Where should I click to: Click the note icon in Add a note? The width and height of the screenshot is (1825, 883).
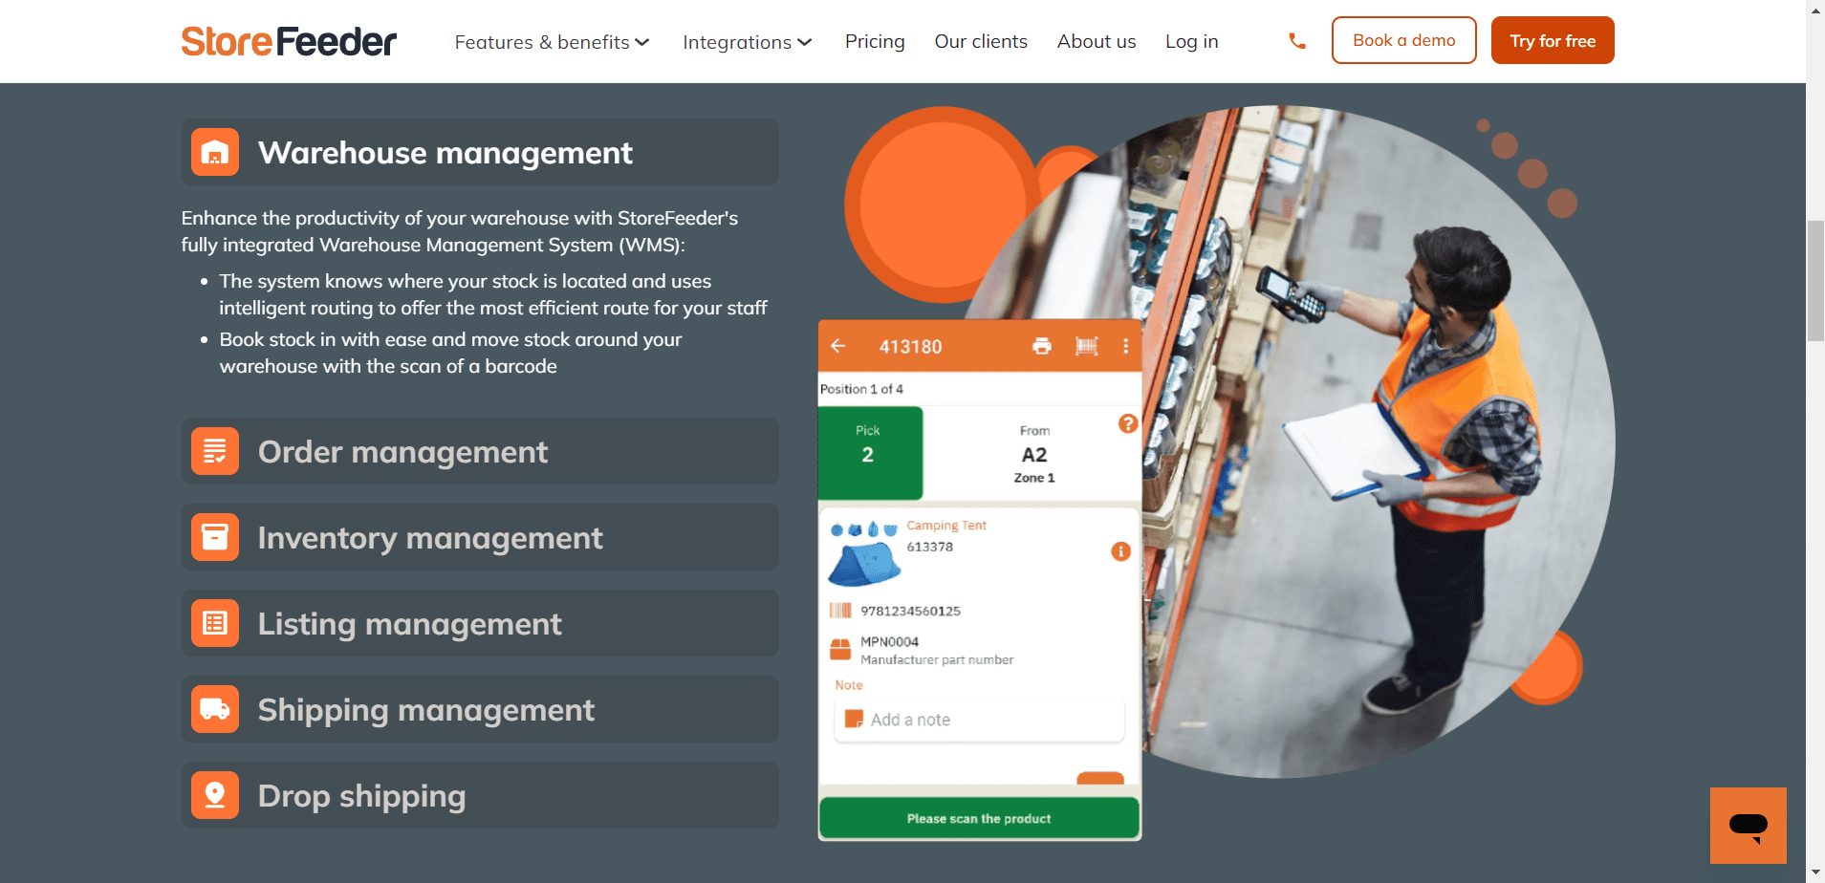pos(855,719)
